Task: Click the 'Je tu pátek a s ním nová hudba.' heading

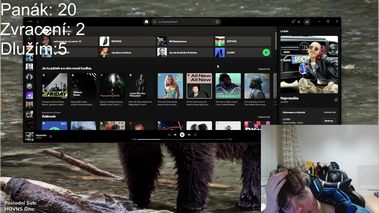Action: click(67, 68)
